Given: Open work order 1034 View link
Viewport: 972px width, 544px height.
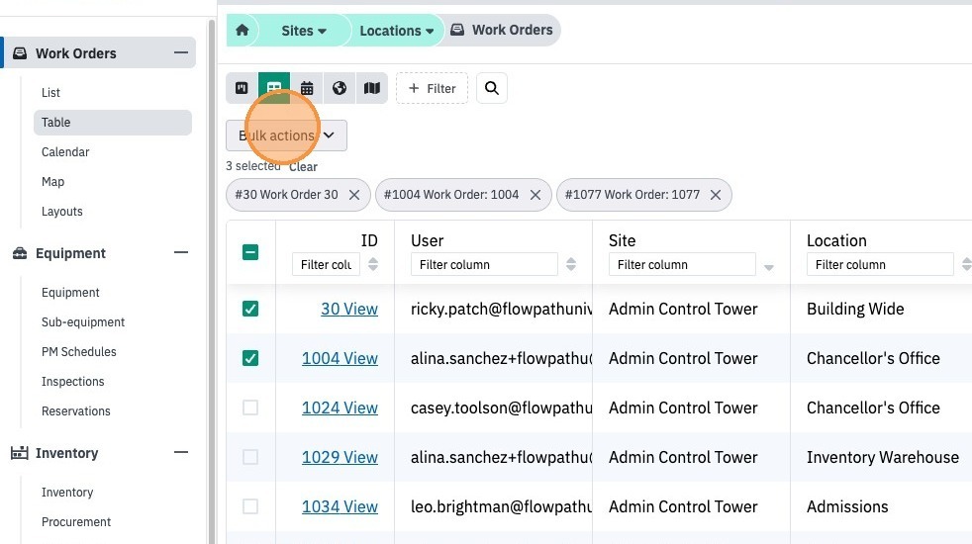Looking at the screenshot, I should tap(340, 506).
